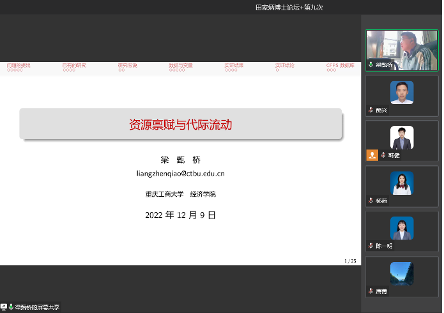Switch to the 实证结果 navigation section

[234, 65]
